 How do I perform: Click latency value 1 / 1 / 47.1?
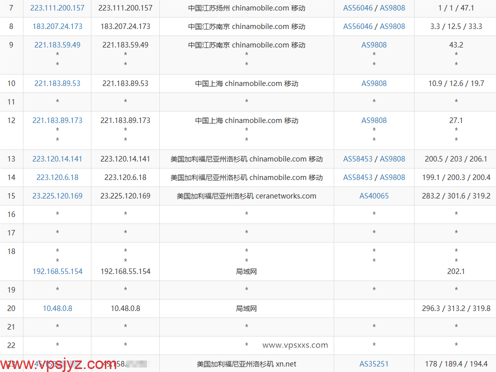456,8
